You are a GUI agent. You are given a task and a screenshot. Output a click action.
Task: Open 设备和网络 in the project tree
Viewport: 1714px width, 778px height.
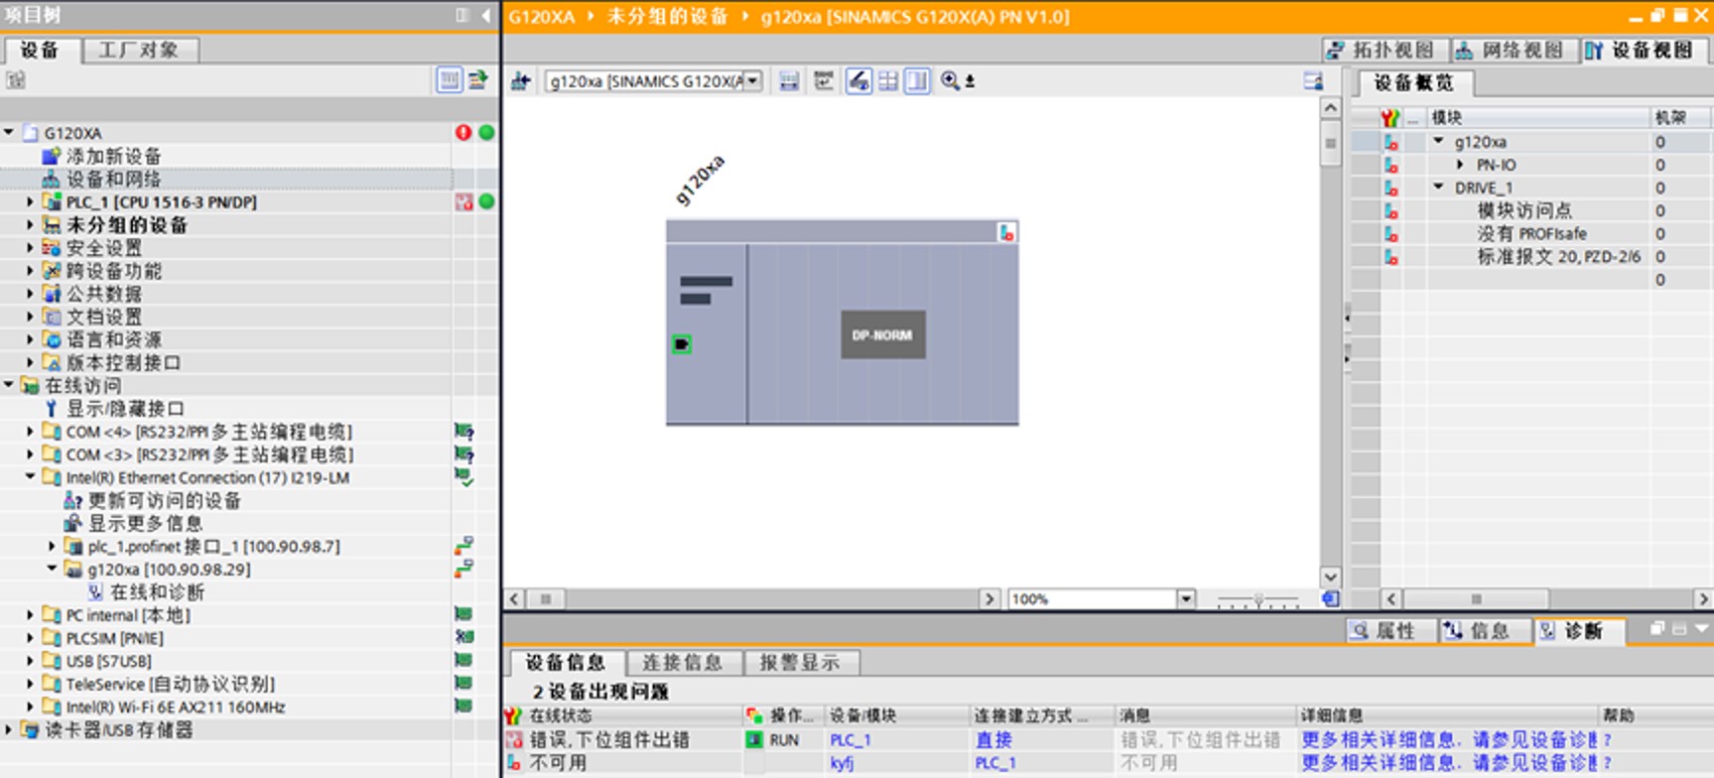[x=112, y=180]
